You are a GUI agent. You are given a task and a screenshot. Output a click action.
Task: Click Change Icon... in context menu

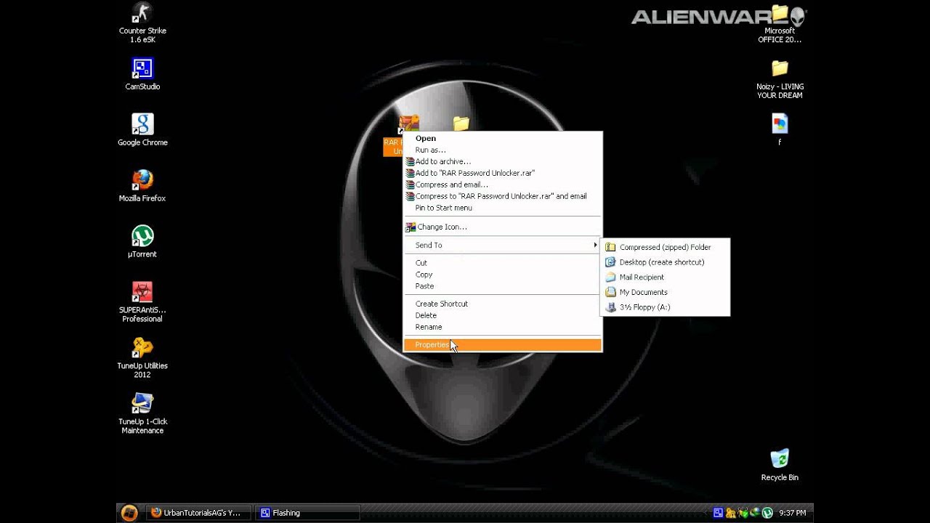(x=503, y=227)
